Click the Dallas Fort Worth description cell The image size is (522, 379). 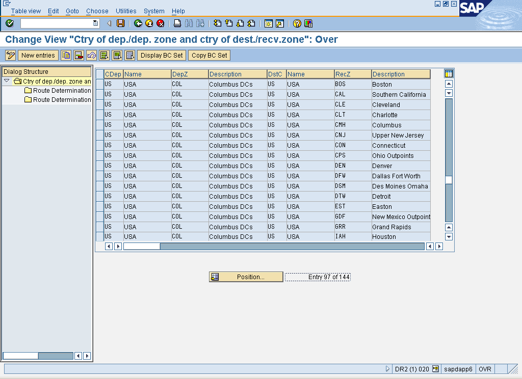coord(401,176)
